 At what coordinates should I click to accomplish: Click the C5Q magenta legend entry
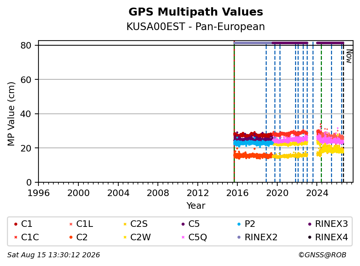(x=194, y=237)
